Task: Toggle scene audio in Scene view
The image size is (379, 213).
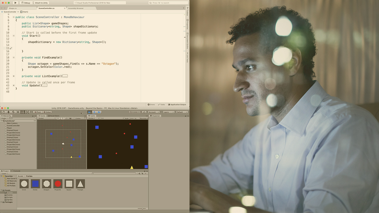Action: coord(66,118)
